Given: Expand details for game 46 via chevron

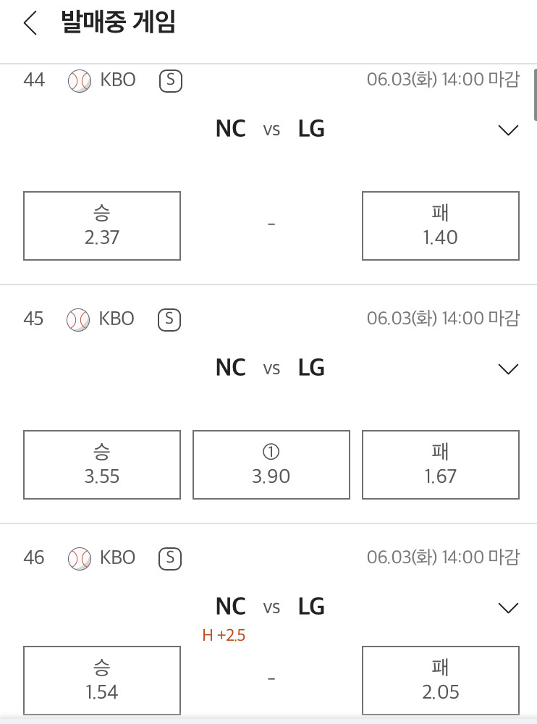Looking at the screenshot, I should pyautogui.click(x=509, y=608).
